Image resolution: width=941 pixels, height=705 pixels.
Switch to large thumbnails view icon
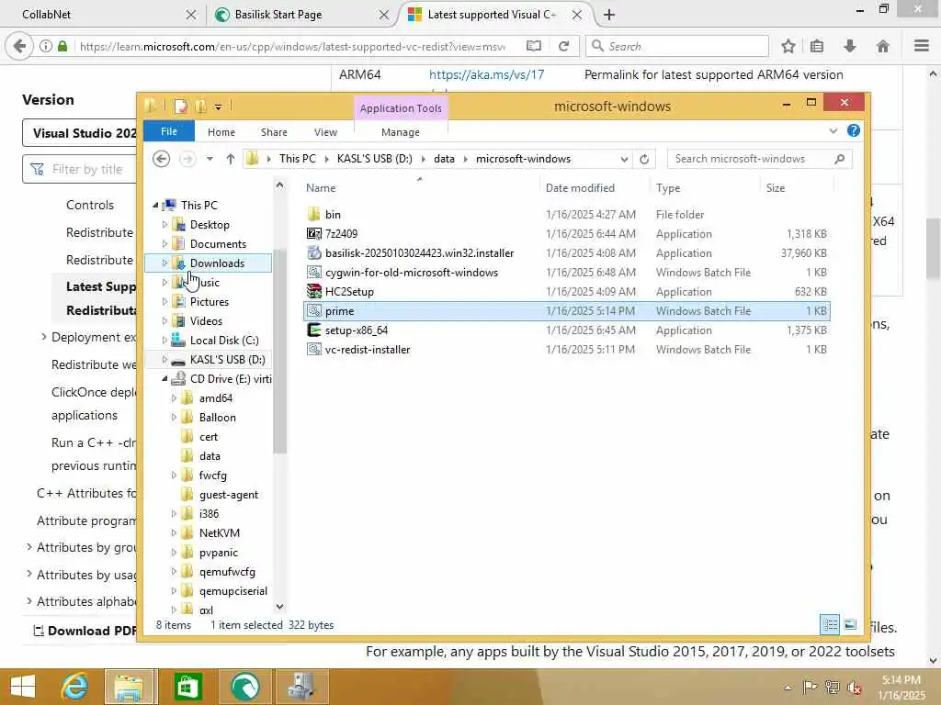[x=850, y=624]
